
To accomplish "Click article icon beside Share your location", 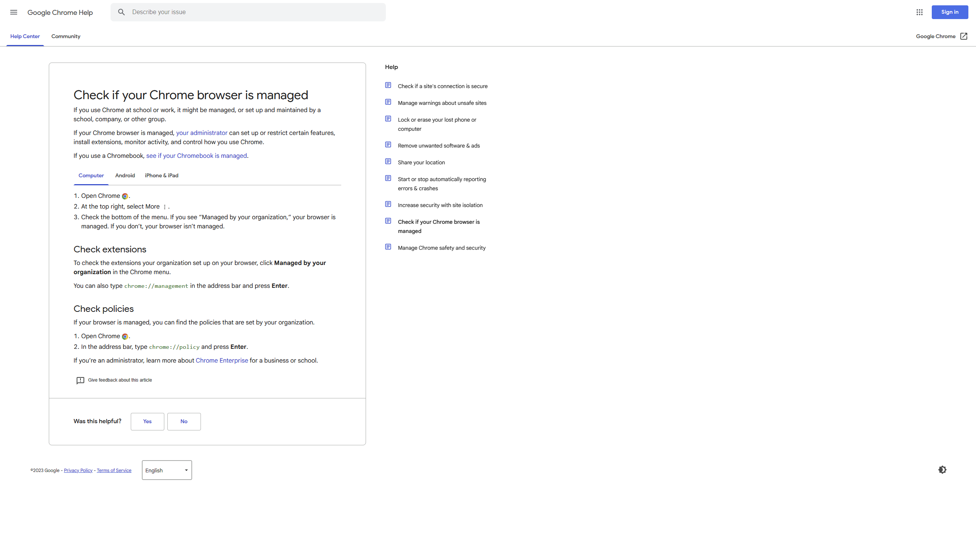I will coord(388,162).
